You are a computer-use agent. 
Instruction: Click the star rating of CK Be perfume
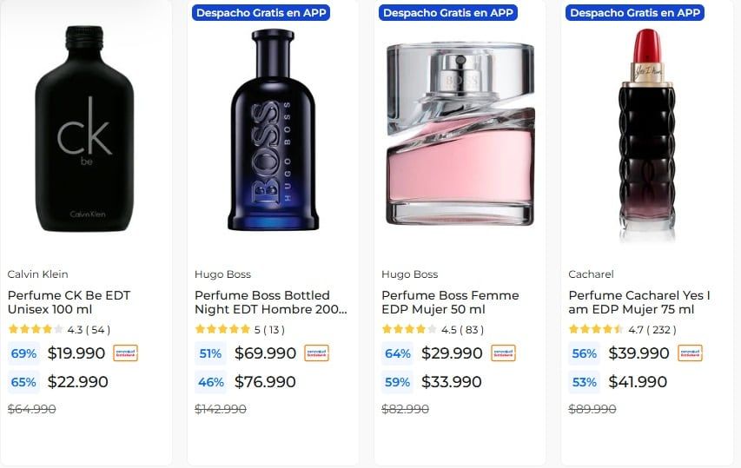tap(35, 330)
